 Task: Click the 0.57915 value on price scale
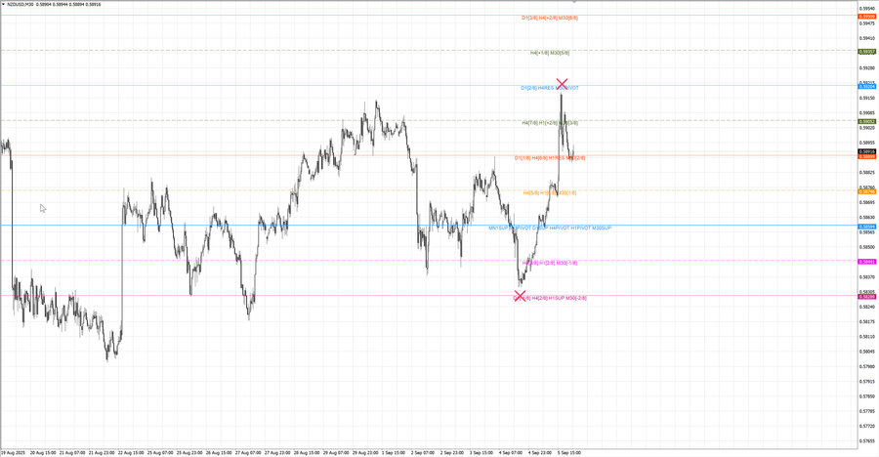click(x=867, y=381)
